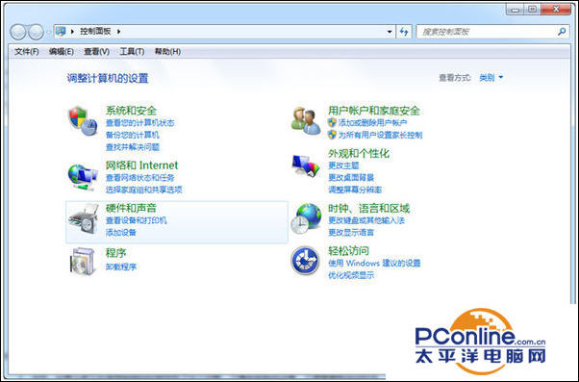Click the 调整计算机的设置 heading text
Screen dimensions: 579x382
pyautogui.click(x=108, y=78)
